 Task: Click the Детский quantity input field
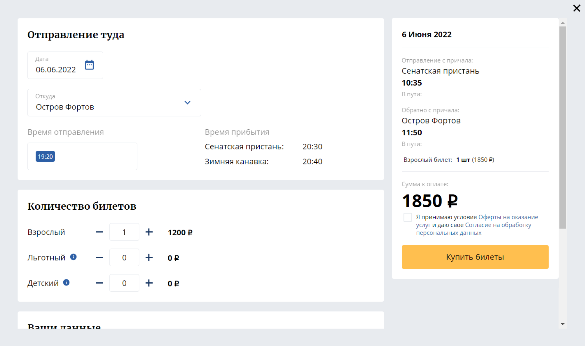click(x=124, y=283)
